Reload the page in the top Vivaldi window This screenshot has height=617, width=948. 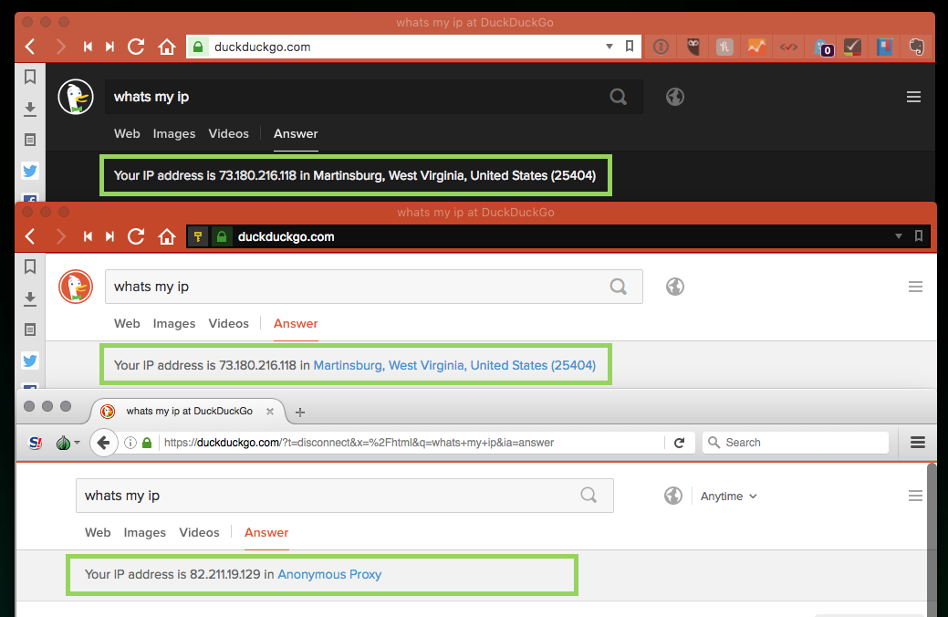pyautogui.click(x=136, y=47)
